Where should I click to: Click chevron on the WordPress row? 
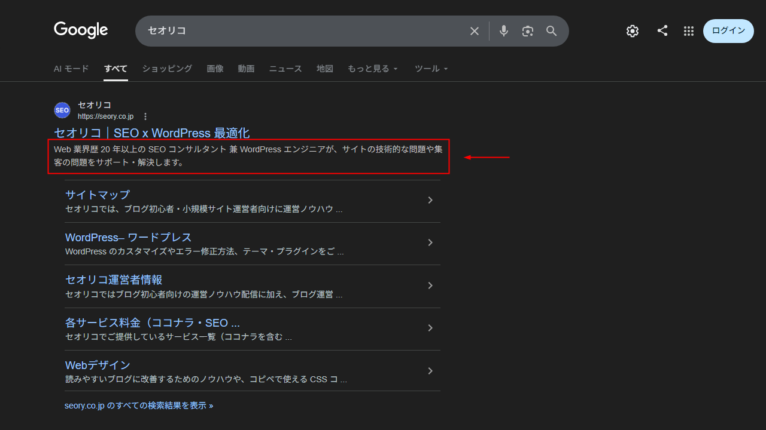click(x=430, y=242)
